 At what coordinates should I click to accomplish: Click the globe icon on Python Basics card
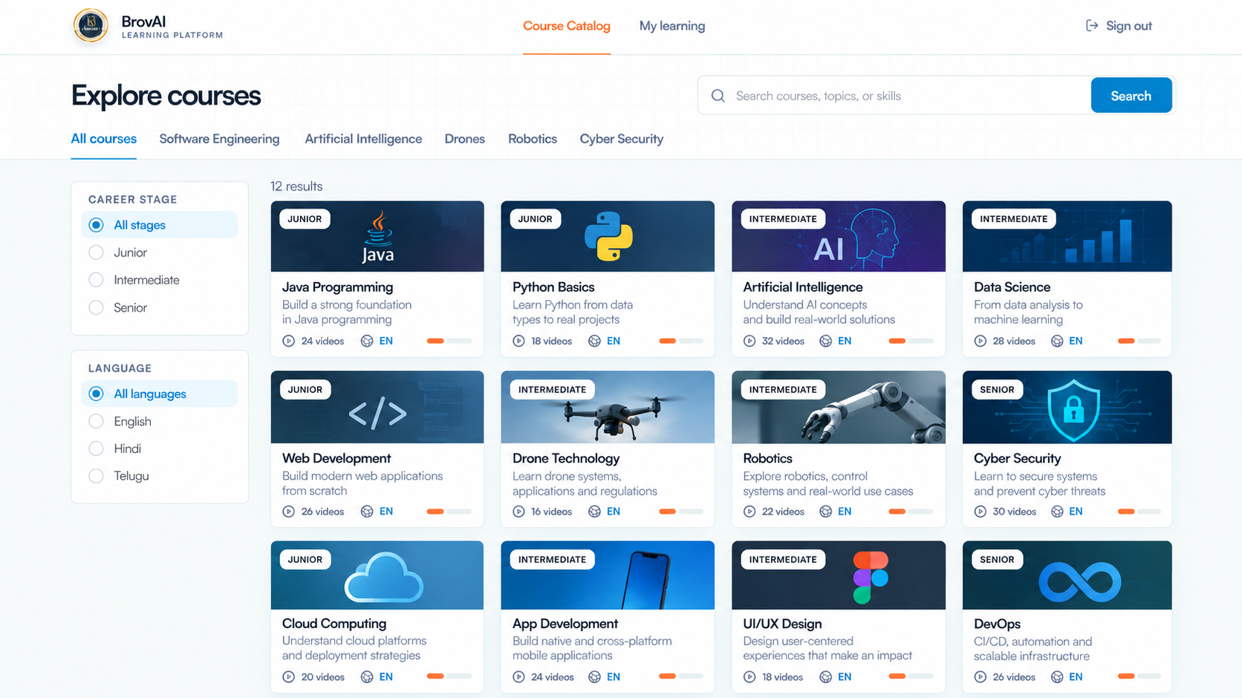pos(594,341)
